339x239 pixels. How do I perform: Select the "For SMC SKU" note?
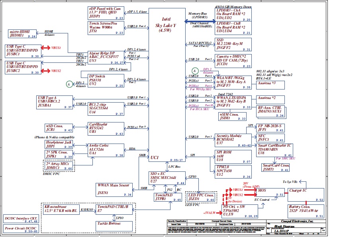(285, 158)
